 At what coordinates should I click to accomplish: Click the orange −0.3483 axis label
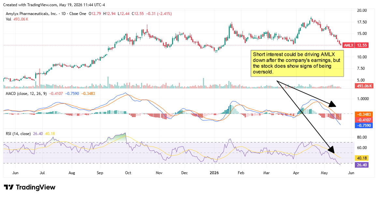[x=364, y=114]
